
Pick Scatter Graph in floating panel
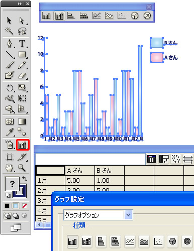pyautogui.click(x=122, y=16)
